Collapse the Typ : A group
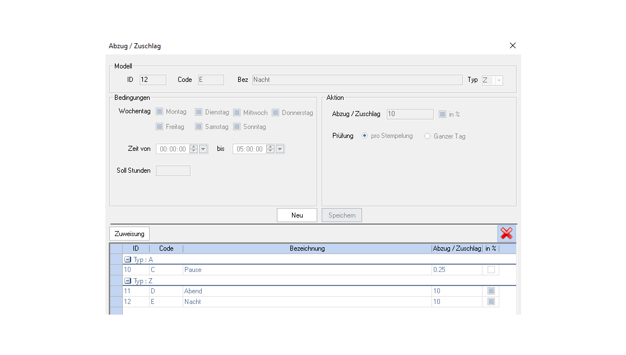The width and height of the screenshot is (626, 355). pyautogui.click(x=128, y=260)
